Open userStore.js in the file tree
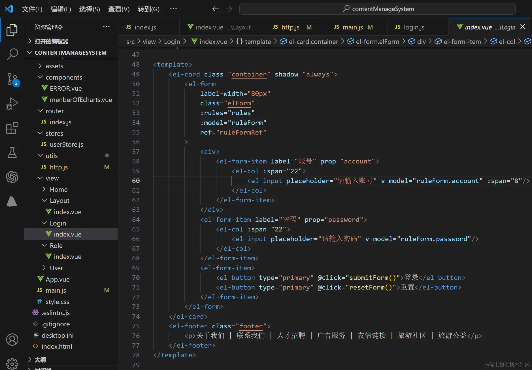 [66, 144]
